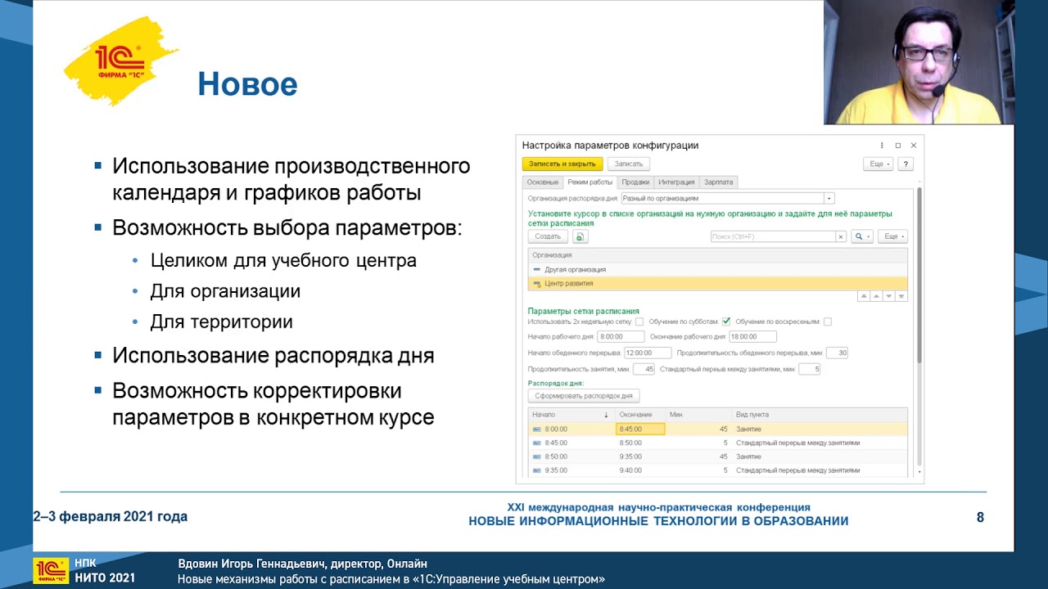Click the row icon of Другая организация
1048x589 pixels.
[537, 269]
